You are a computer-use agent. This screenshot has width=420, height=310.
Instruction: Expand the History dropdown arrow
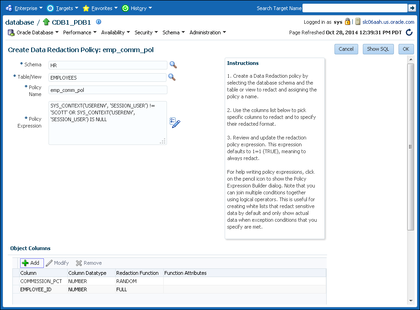click(150, 8)
